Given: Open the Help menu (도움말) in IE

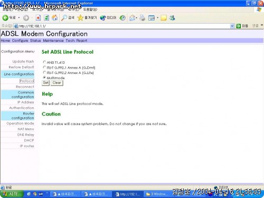Looking at the screenshot, I should (x=90, y=10).
